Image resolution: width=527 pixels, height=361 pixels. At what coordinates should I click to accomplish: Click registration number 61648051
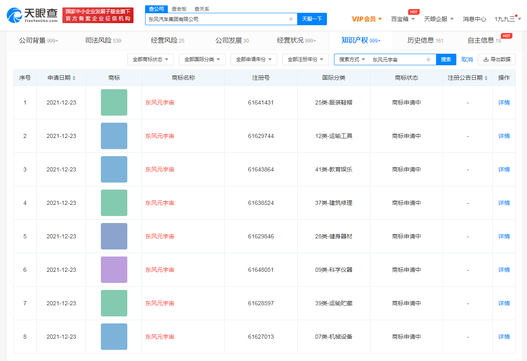(261, 270)
